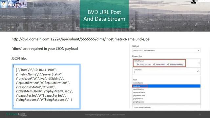Viewport: 210px width, 118px height.
Task: Click the BVD submit URL text
Action: 80,39
